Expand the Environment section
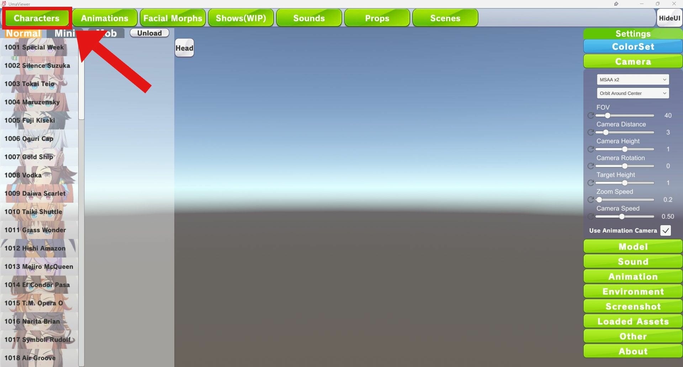Screen dimensions: 683x367 [633, 291]
